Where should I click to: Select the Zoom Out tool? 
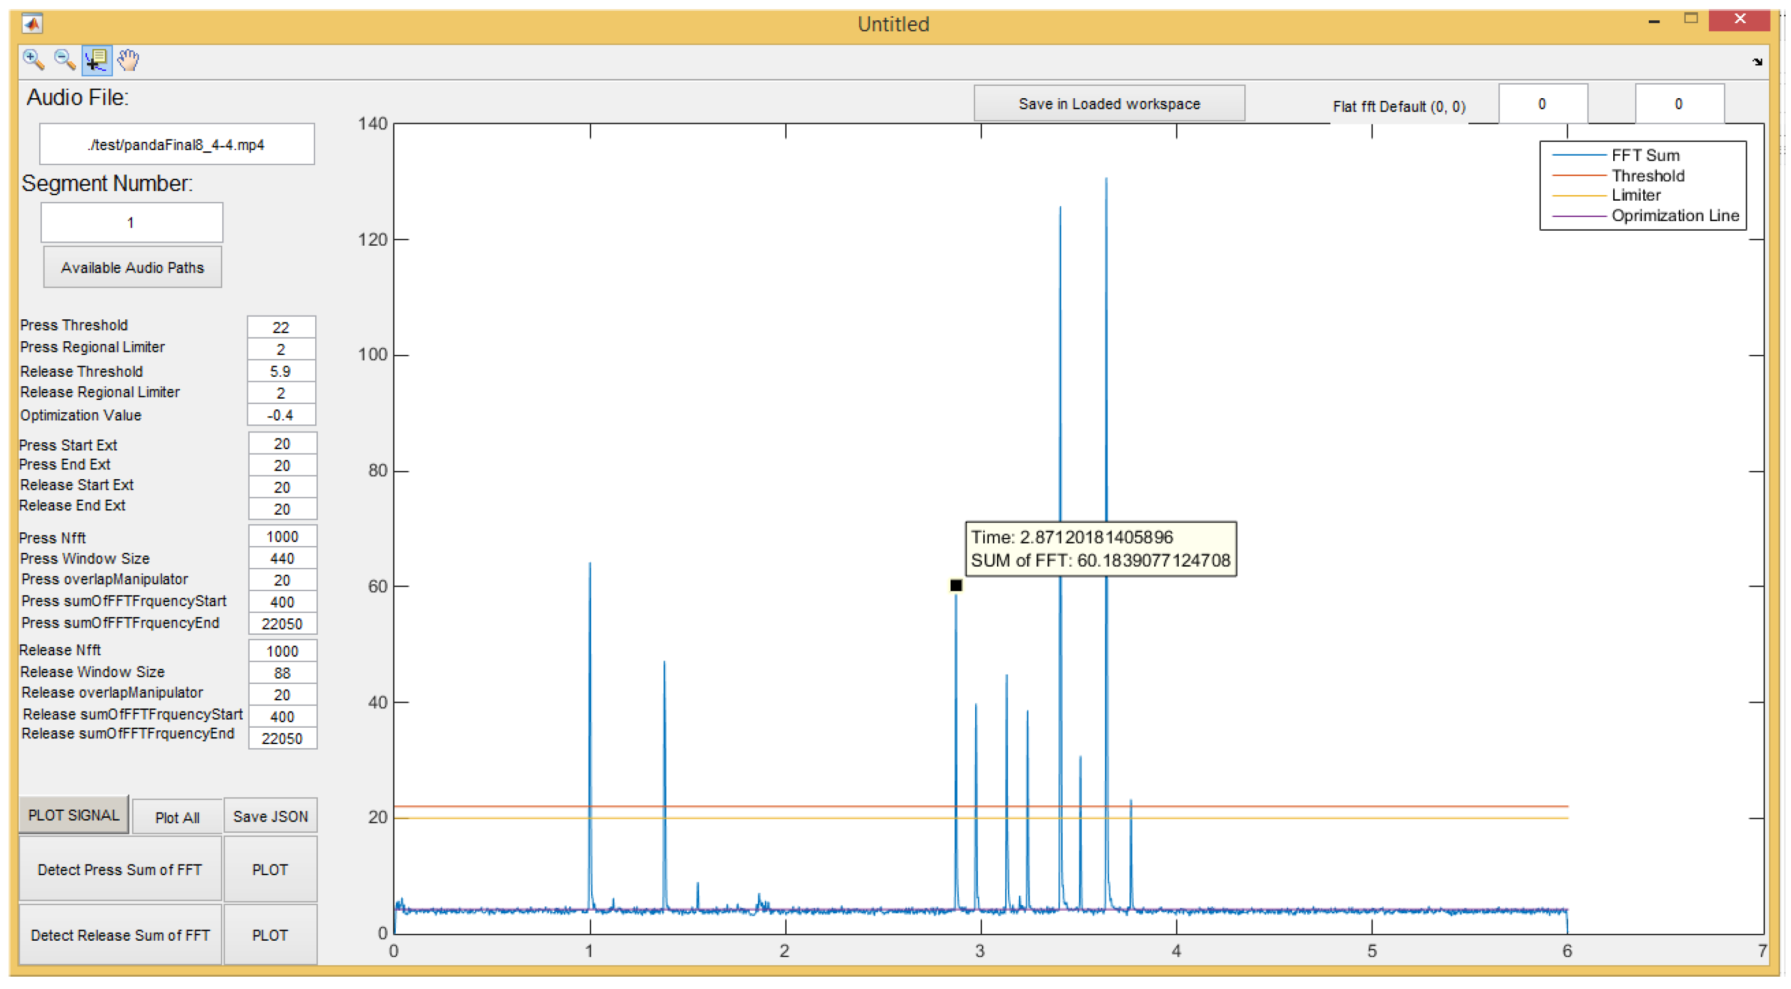tap(64, 61)
